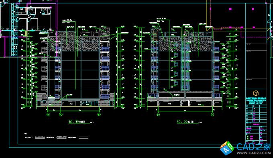273x158 pixels.
Task: Click the cyan staircase column beside floor plan
Action: pos(14,30)
